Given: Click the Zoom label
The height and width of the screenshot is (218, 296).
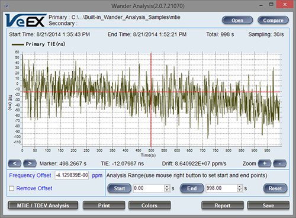Looking at the screenshot, I should tap(249, 163).
